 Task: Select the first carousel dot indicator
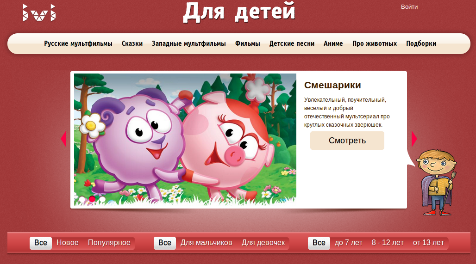point(82,199)
